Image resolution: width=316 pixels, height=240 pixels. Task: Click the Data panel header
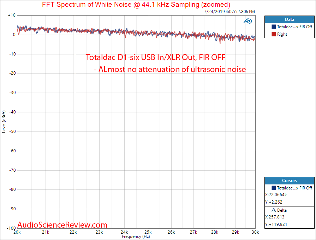[x=290, y=19]
